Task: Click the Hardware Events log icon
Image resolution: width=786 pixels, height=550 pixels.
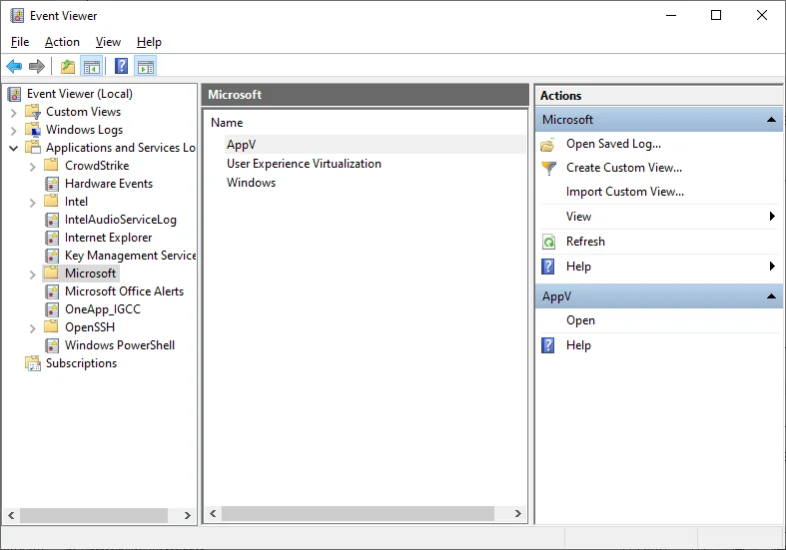Action: 52,184
